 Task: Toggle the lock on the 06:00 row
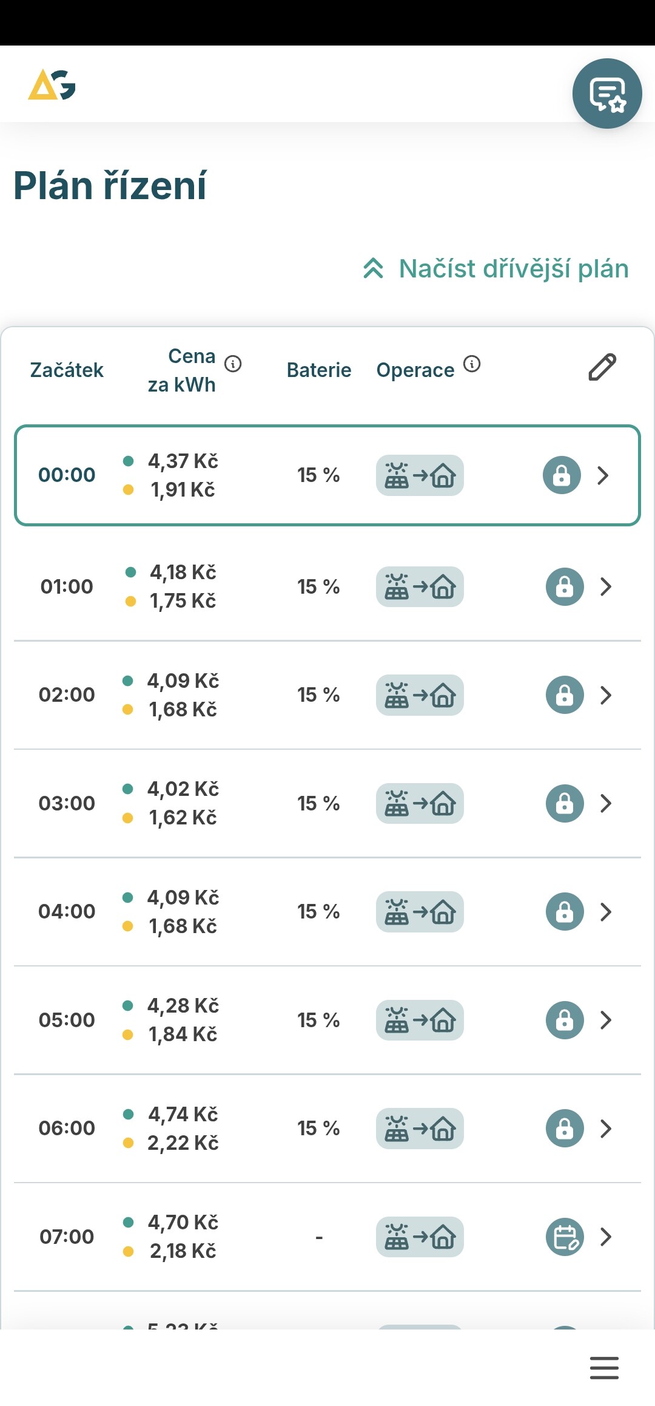tap(565, 1129)
